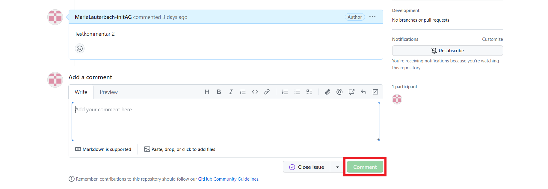The image size is (548, 189).
Task: Insert a numbered list
Action: pyautogui.click(x=285, y=92)
